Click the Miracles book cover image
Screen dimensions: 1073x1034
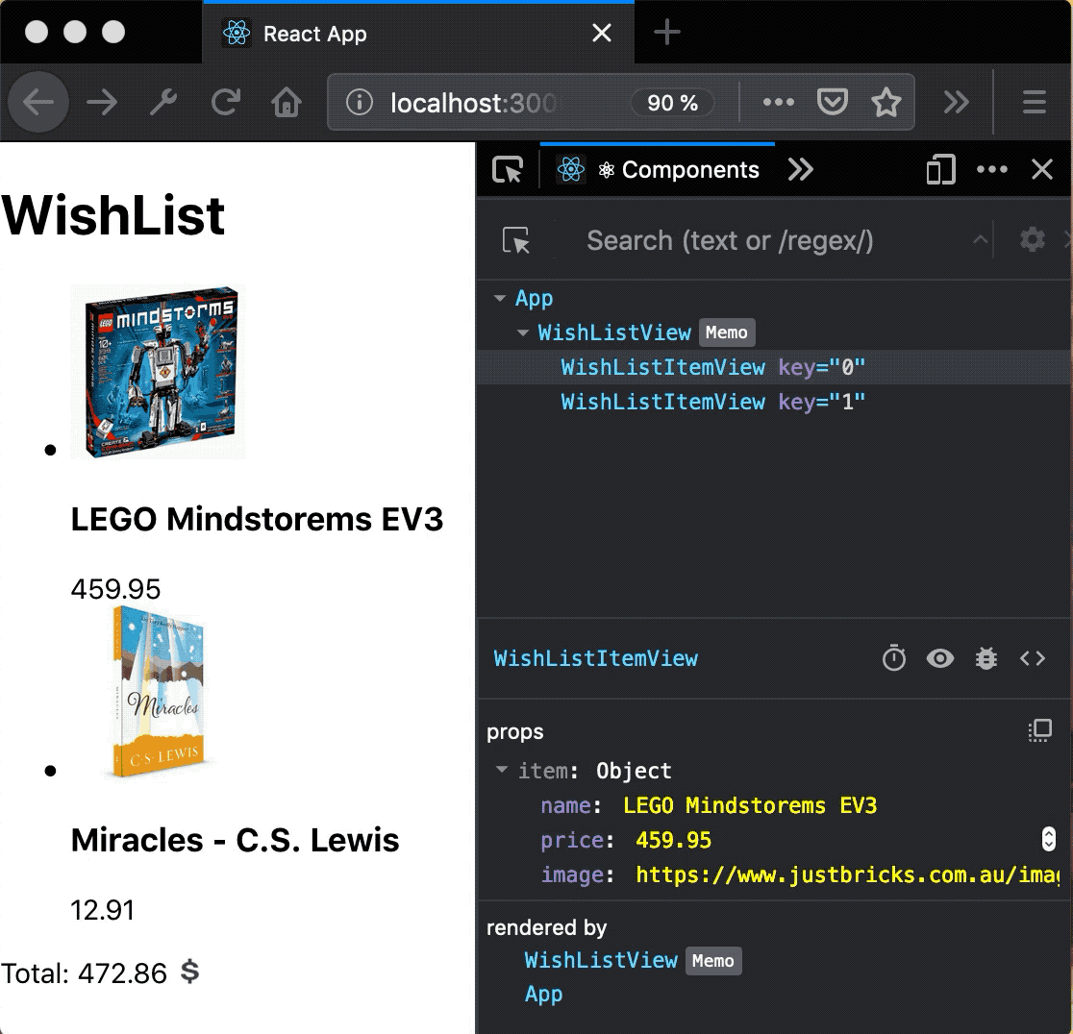pos(159,692)
